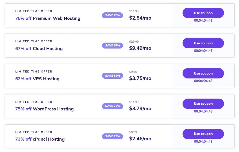Click the countdown timer under Premium Web Hosting coupon
This screenshot has width=239, height=152.
click(203, 20)
